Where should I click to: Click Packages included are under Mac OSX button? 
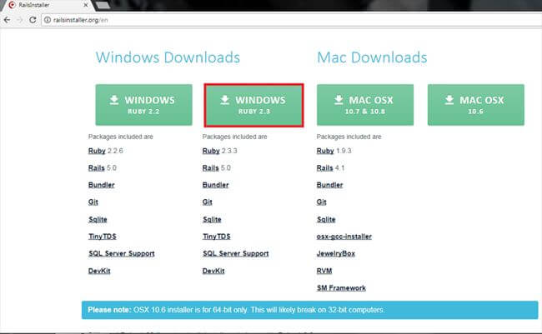[349, 137]
